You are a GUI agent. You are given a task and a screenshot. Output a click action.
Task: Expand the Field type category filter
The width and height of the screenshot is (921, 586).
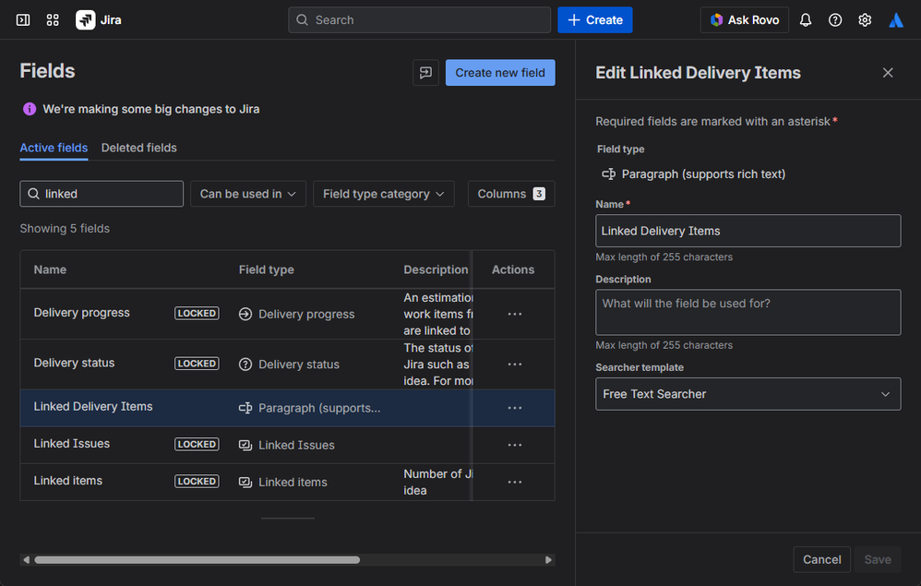coord(383,194)
